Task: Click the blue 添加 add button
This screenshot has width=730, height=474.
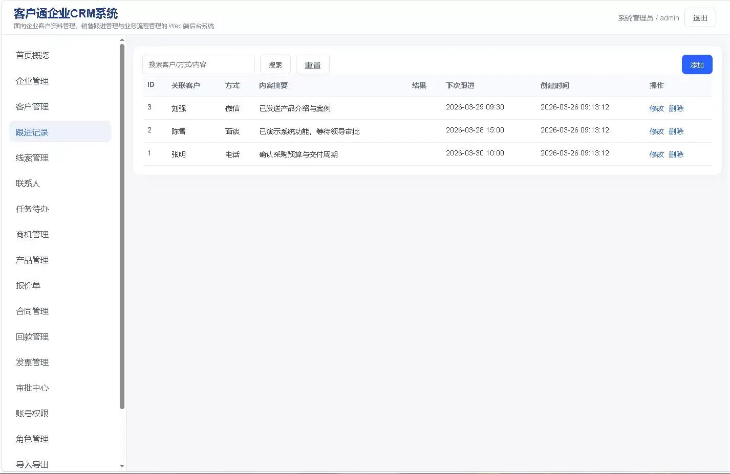Action: click(x=697, y=64)
